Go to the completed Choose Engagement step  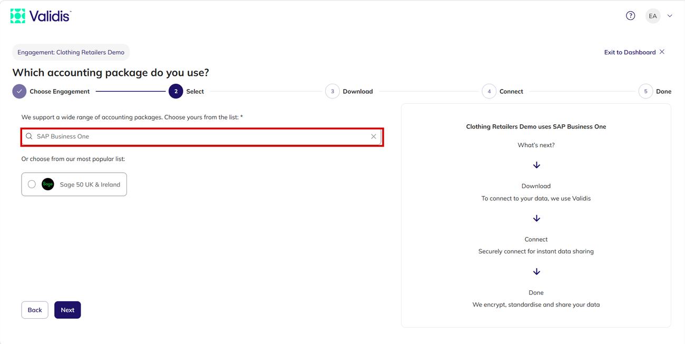(x=51, y=91)
